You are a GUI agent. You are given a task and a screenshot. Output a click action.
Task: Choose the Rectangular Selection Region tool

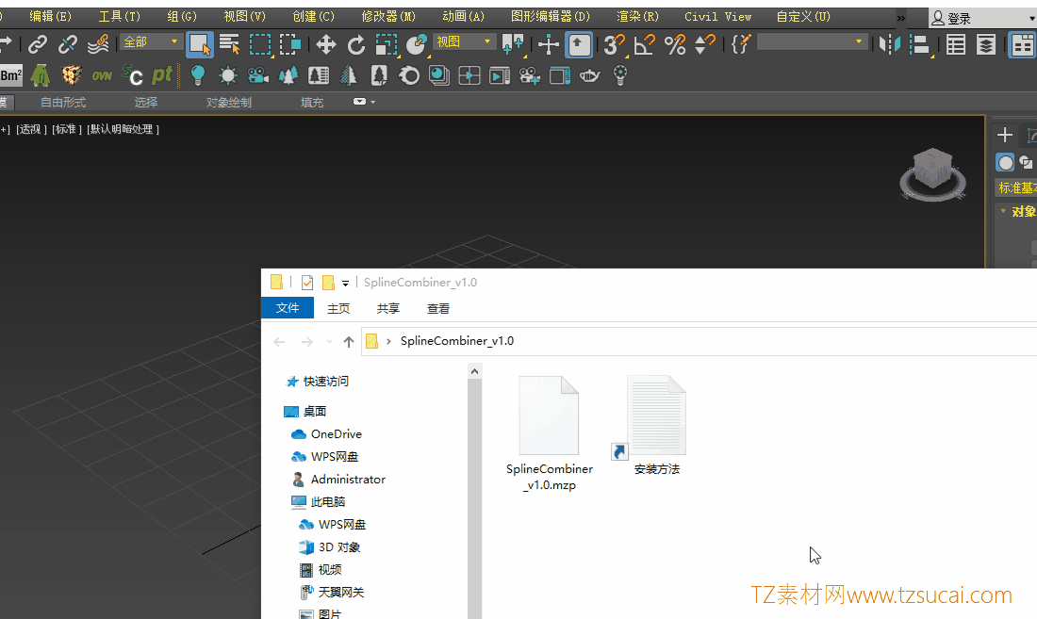[260, 44]
